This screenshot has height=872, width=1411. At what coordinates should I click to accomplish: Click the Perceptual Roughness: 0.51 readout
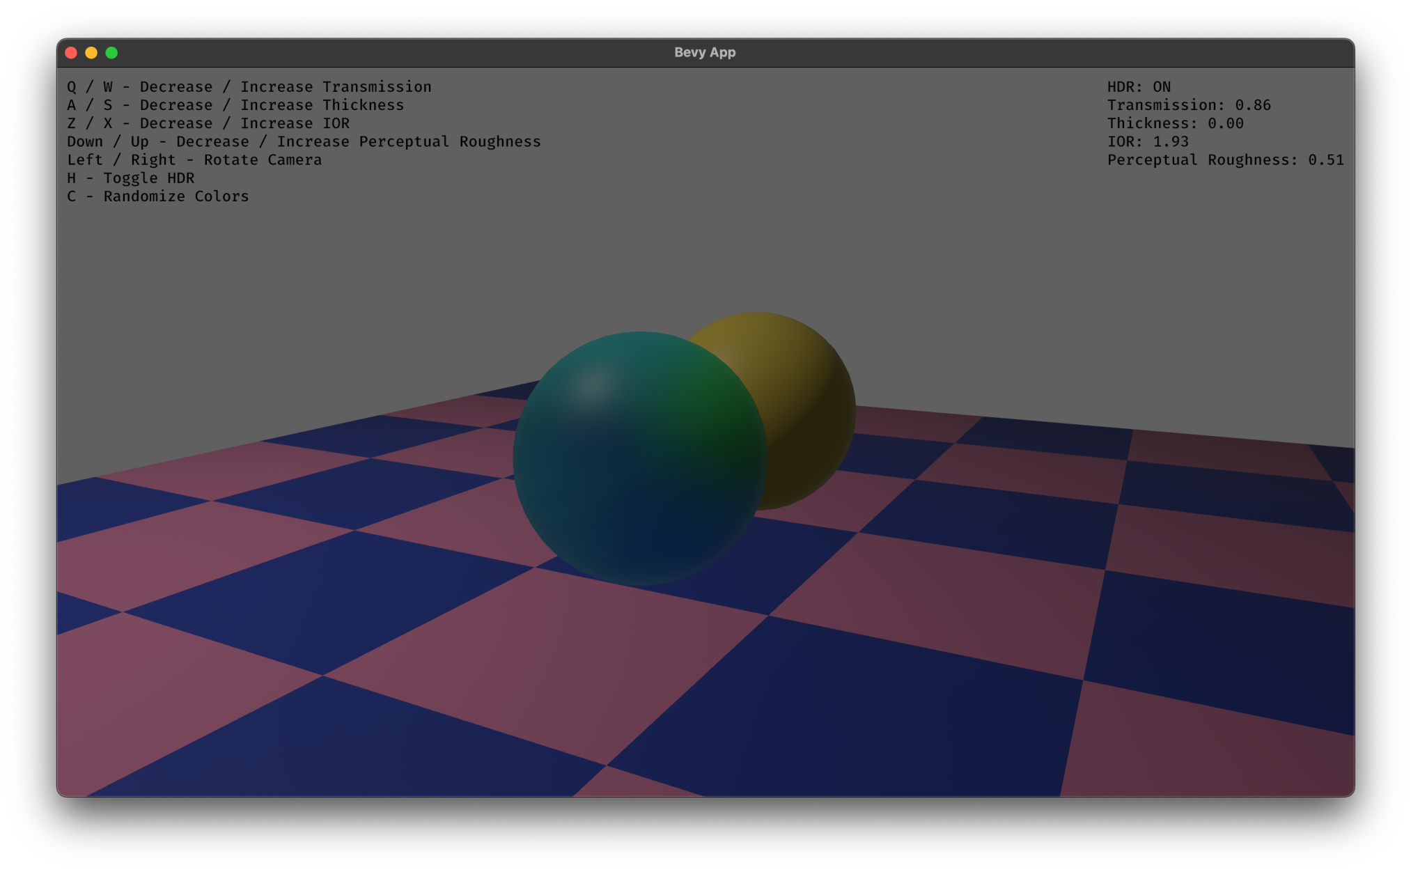(1225, 160)
